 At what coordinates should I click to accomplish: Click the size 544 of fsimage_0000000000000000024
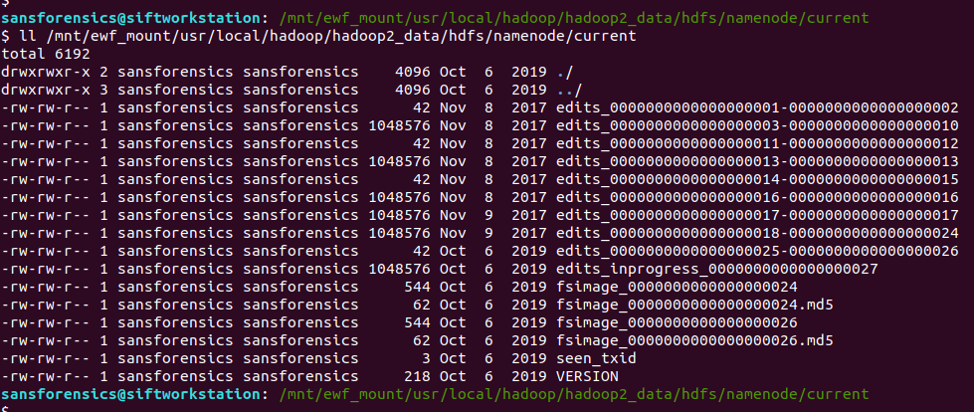coord(417,287)
